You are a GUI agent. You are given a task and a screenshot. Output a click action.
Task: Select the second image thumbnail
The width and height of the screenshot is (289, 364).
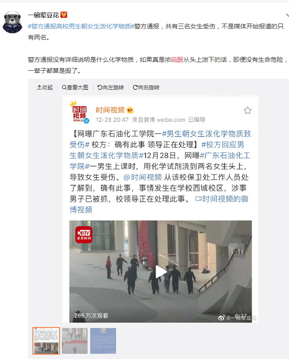75,341
